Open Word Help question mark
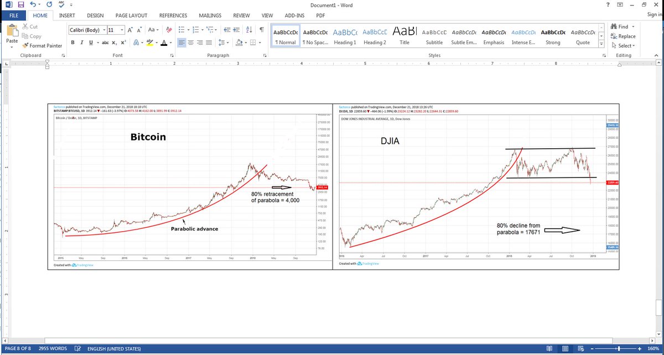 coord(608,4)
